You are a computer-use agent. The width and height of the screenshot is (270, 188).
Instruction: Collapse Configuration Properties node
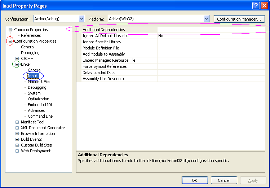click(10, 41)
